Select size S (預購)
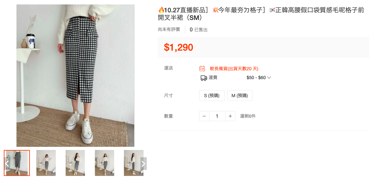The image size is (378, 181). (x=212, y=96)
